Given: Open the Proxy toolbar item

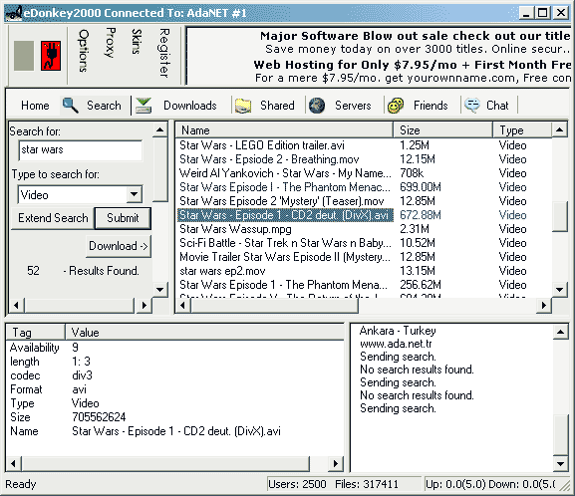Looking at the screenshot, I should 110,43.
